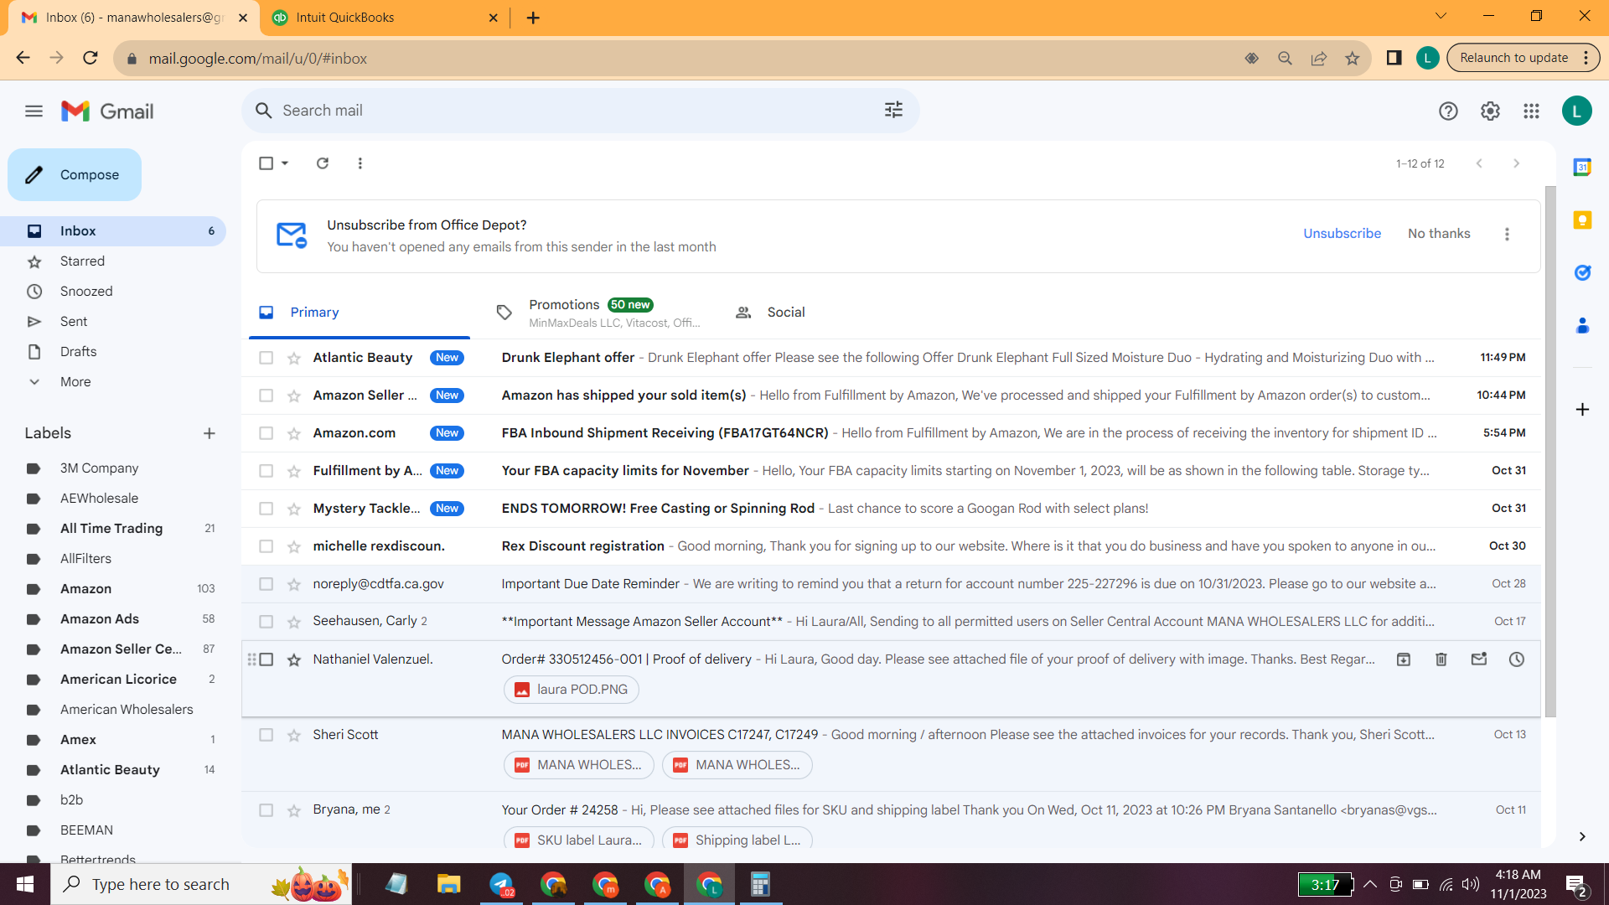
Task: Select the Amazon.com email checkbox
Action: tap(266, 433)
